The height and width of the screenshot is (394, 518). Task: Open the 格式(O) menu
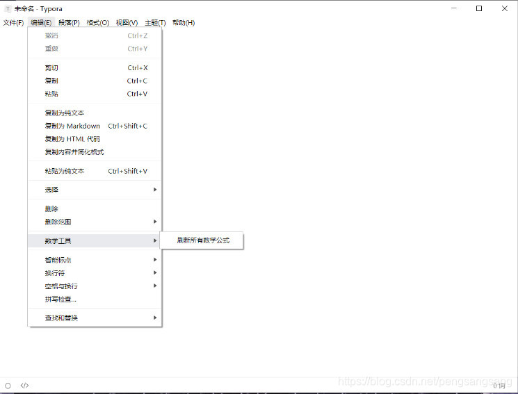pos(98,23)
